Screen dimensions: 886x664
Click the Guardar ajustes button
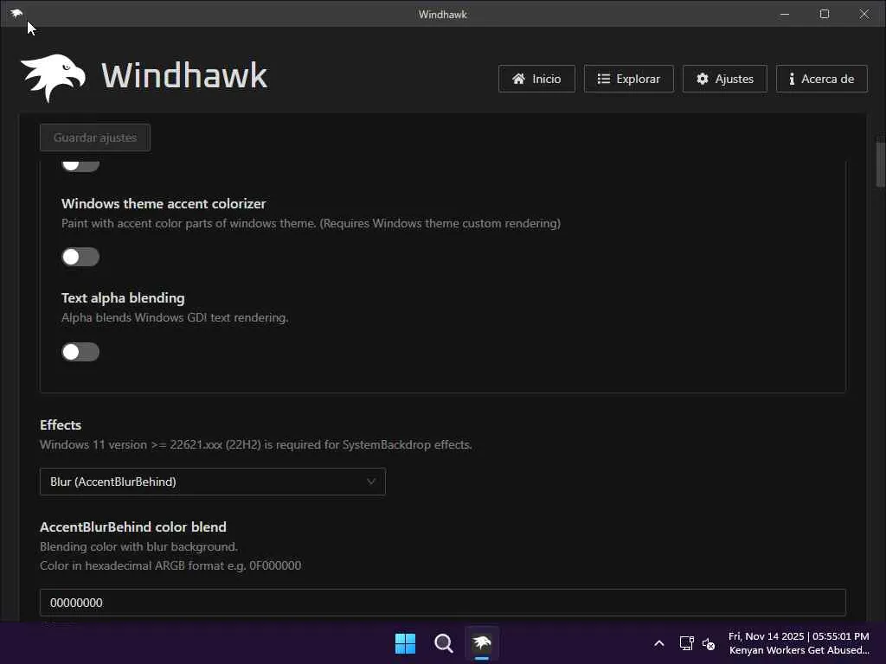pyautogui.click(x=95, y=137)
